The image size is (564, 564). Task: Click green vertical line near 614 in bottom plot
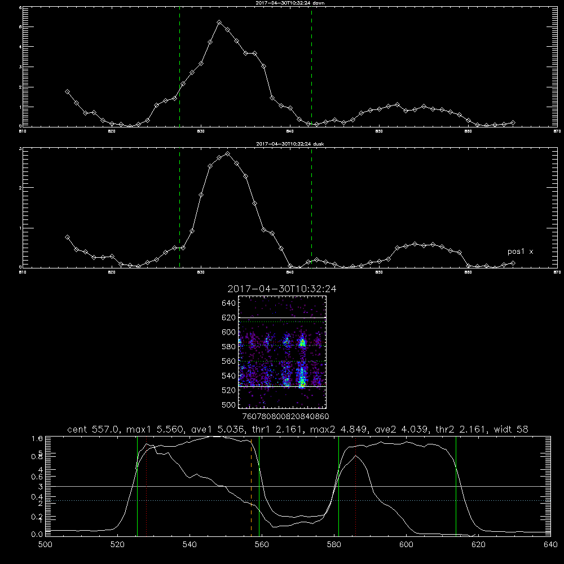[x=456, y=486]
